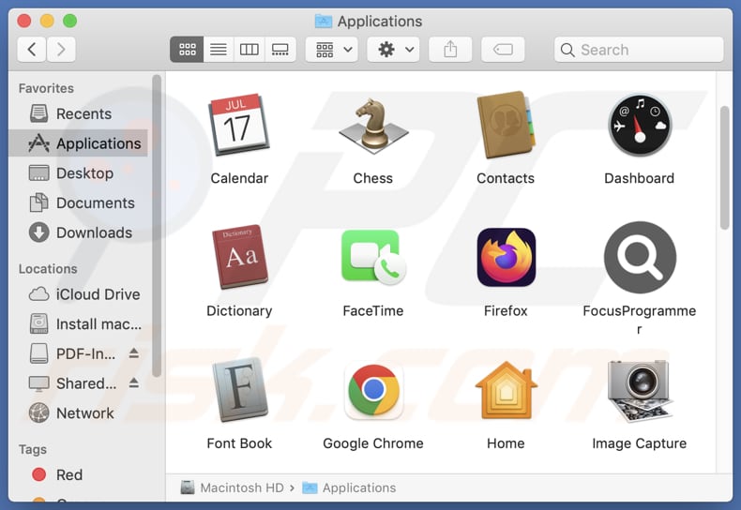Image resolution: width=741 pixels, height=510 pixels.
Task: Open the Calendar app icon
Action: [x=239, y=125]
